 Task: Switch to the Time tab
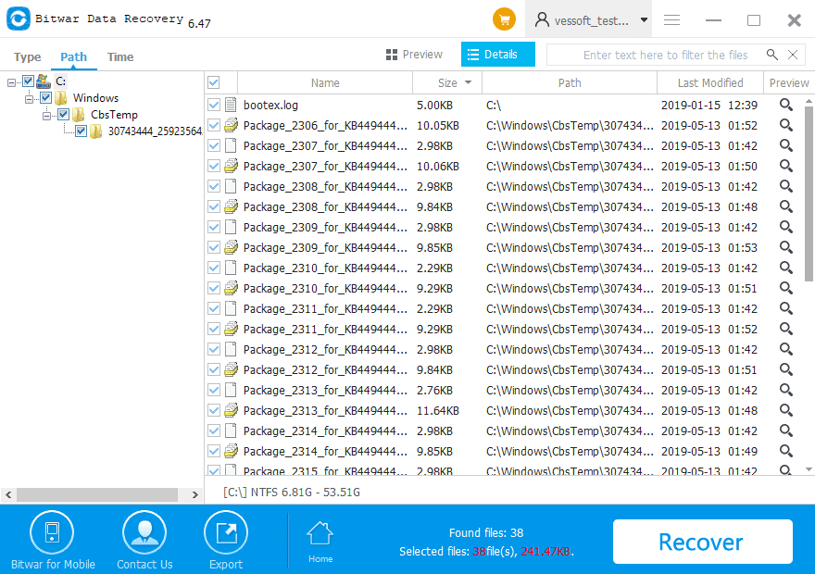click(x=120, y=56)
